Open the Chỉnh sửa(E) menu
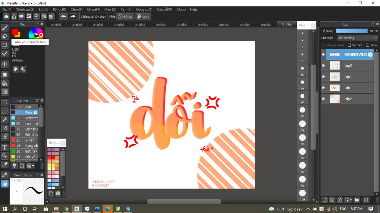This screenshot has width=380, height=213. click(x=25, y=9)
